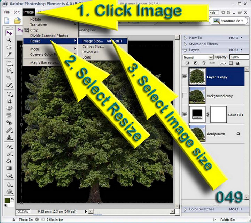Open the status bar info arrow menu
This screenshot has width=251, height=223.
[x=86, y=211]
